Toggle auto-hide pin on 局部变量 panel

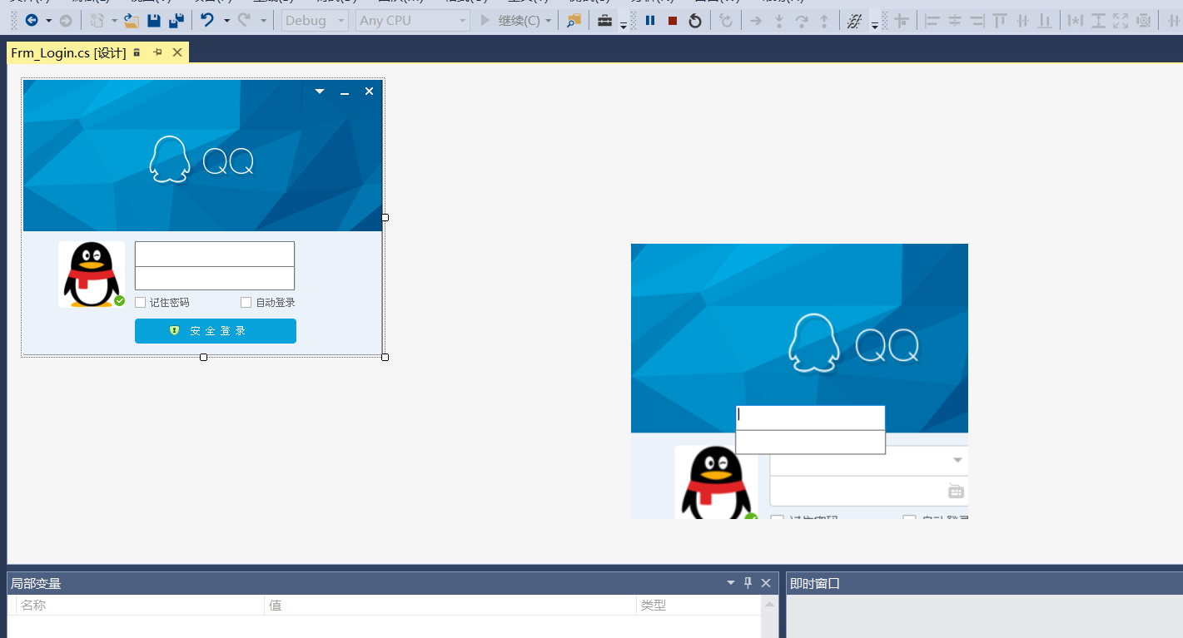(x=748, y=583)
